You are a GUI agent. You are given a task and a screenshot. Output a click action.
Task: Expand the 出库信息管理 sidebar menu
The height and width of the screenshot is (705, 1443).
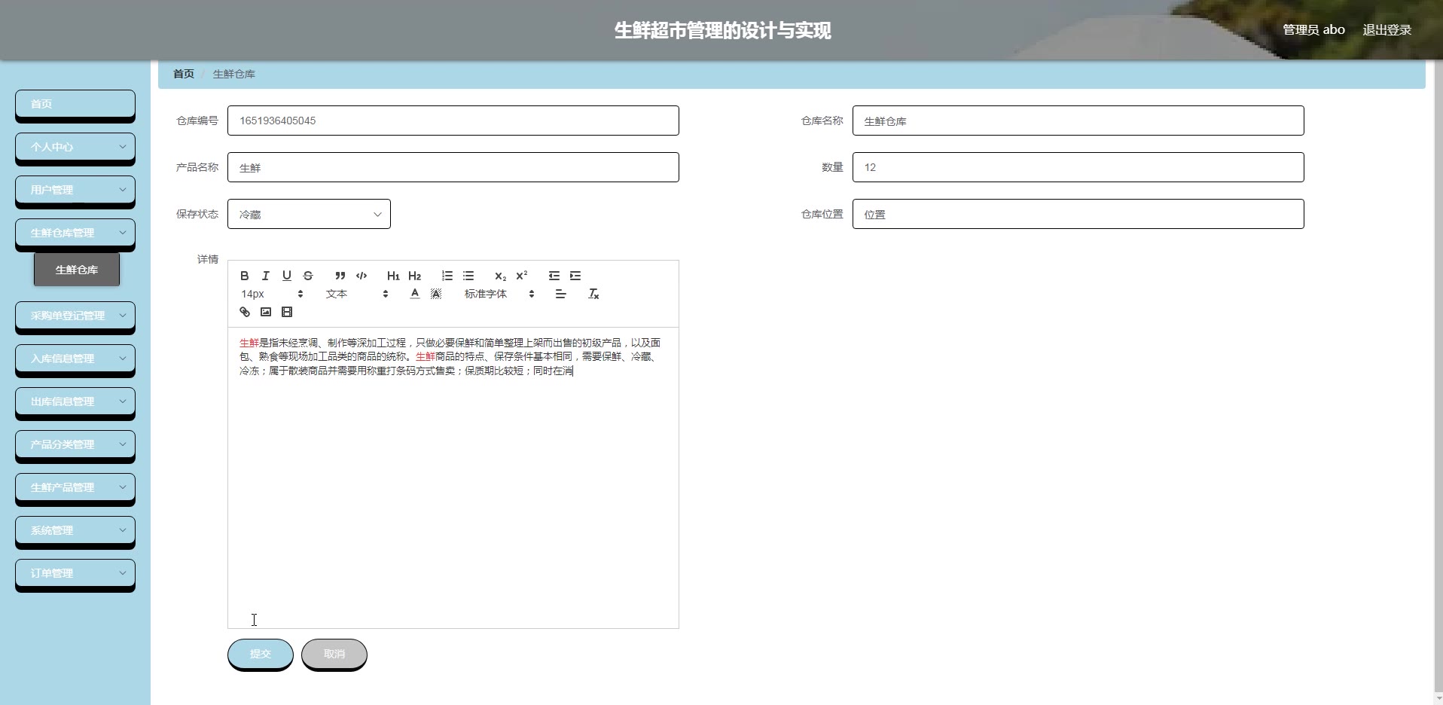click(75, 401)
